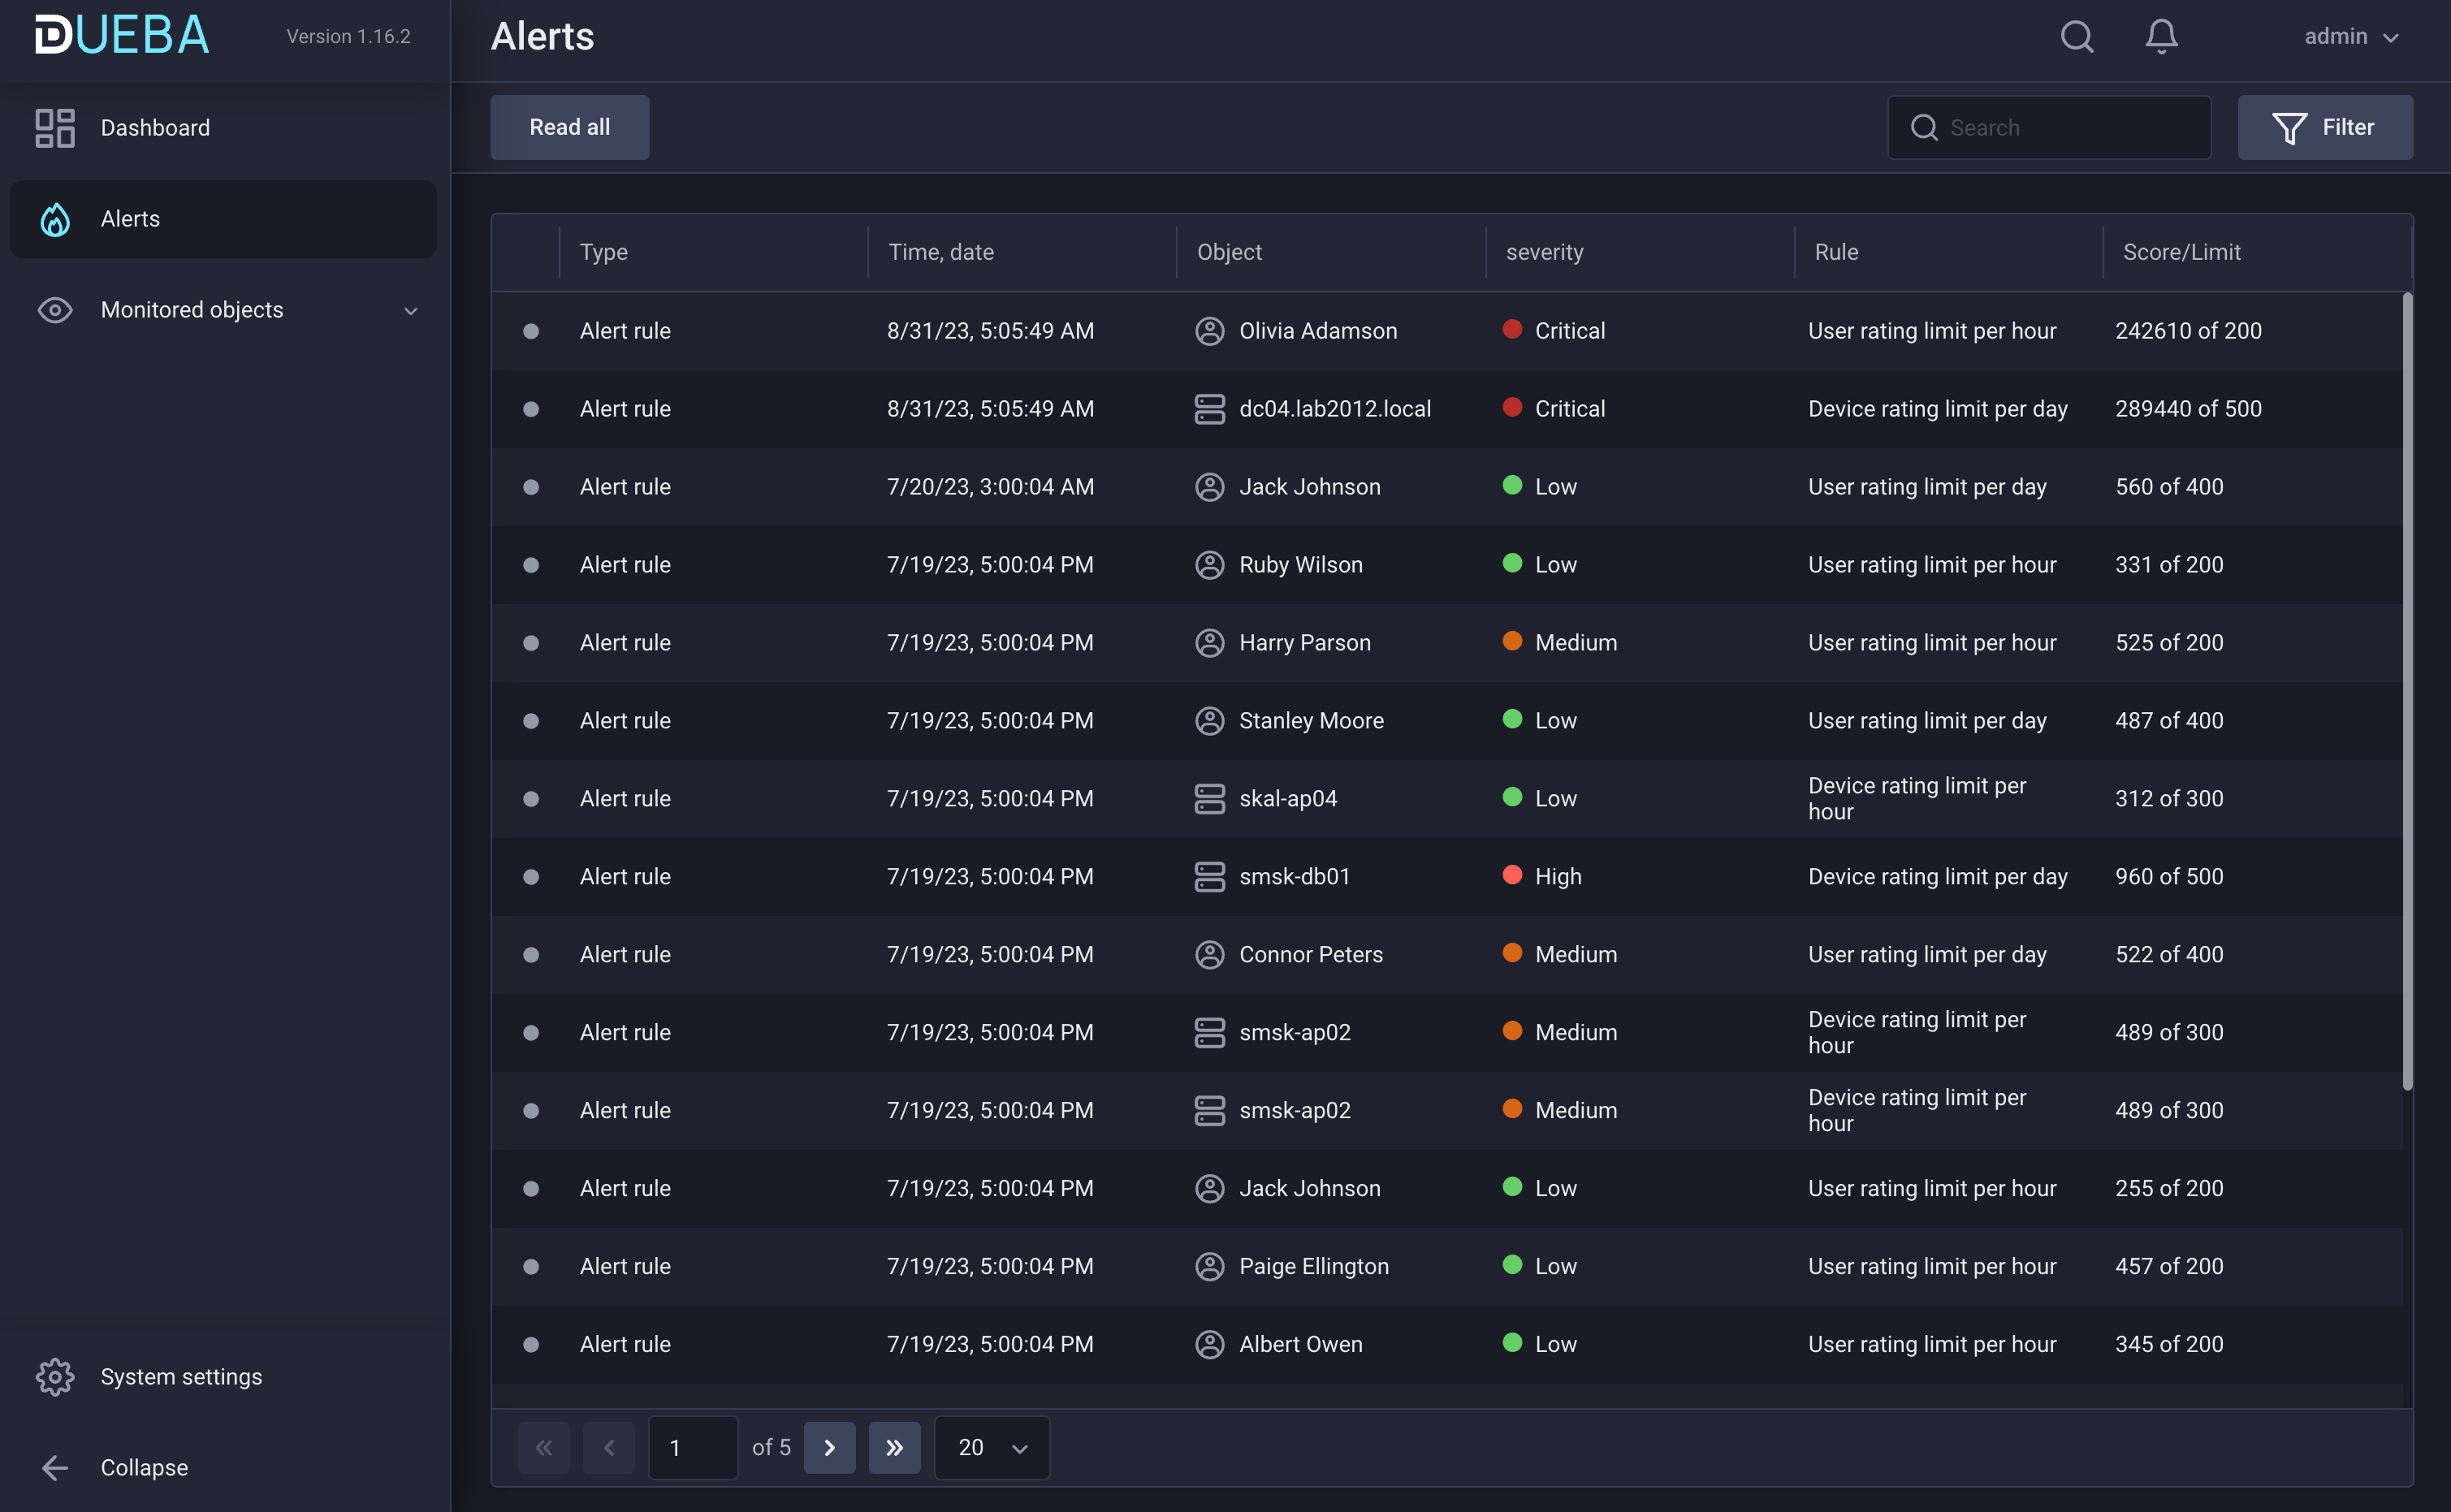This screenshot has width=2451, height=1512.
Task: Click the System settings gear icon
Action: 55,1377
